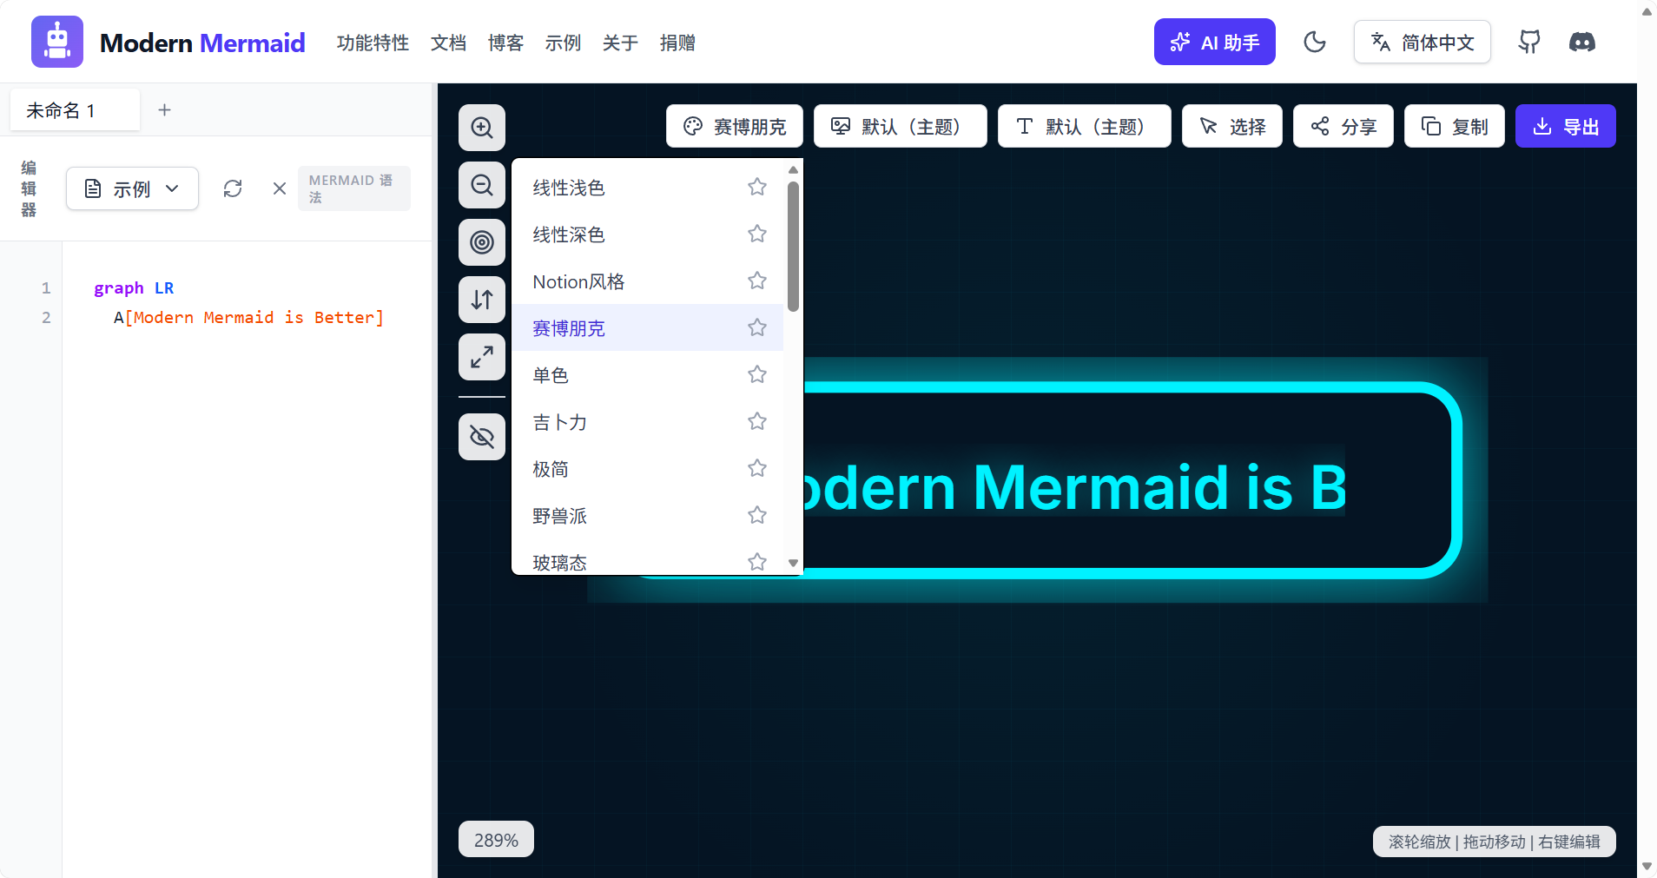Click the Modern Mermaid title text
The image size is (1657, 878).
pyautogui.click(x=202, y=43)
